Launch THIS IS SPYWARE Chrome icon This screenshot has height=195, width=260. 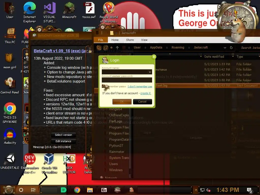tap(10, 113)
